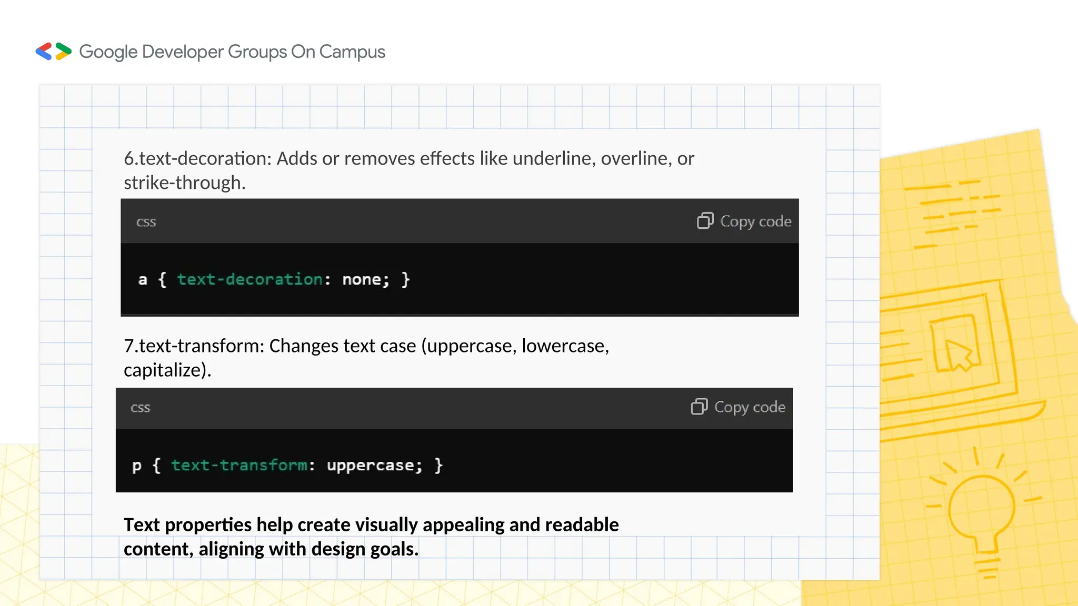
Task: Click the text-transform property in code
Action: (239, 465)
